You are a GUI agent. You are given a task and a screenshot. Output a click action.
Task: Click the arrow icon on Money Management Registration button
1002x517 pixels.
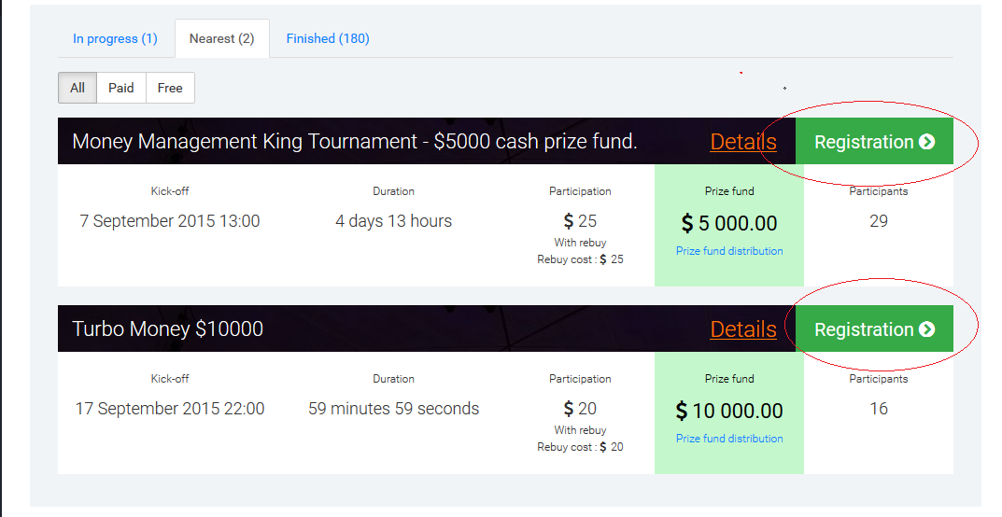point(926,142)
